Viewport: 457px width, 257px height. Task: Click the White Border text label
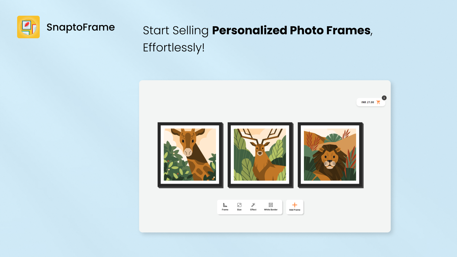point(271,210)
